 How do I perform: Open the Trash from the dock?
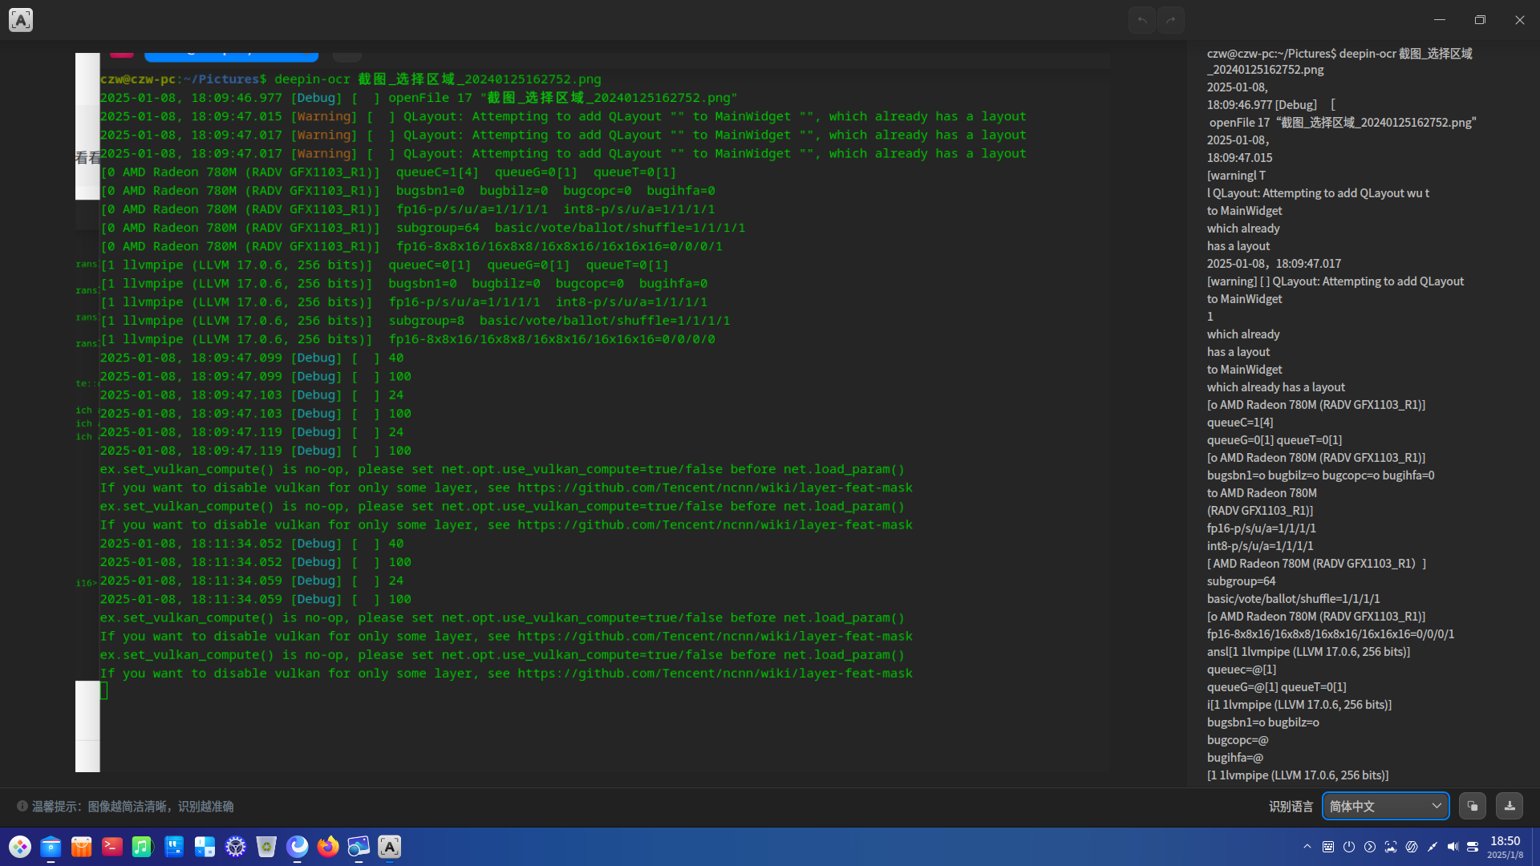click(x=266, y=847)
